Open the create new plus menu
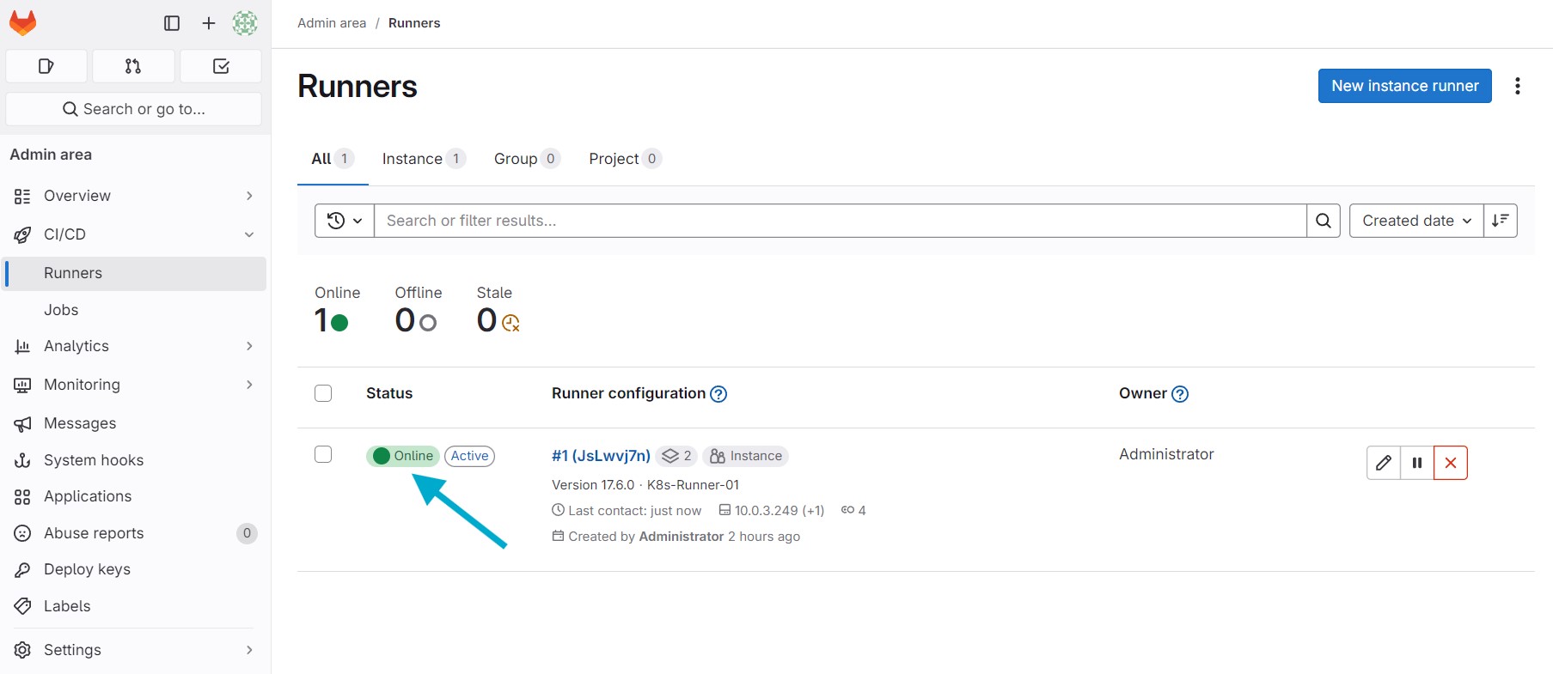 pyautogui.click(x=209, y=23)
